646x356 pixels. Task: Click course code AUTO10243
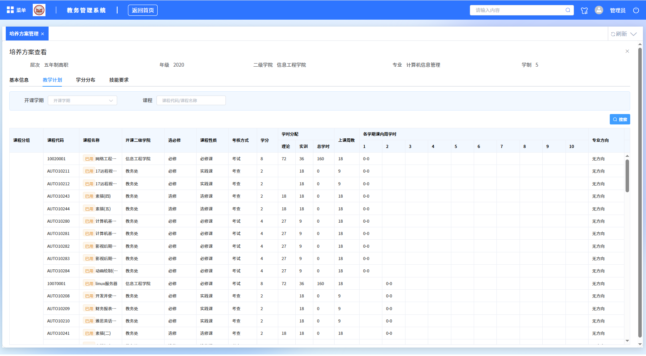[58, 196]
